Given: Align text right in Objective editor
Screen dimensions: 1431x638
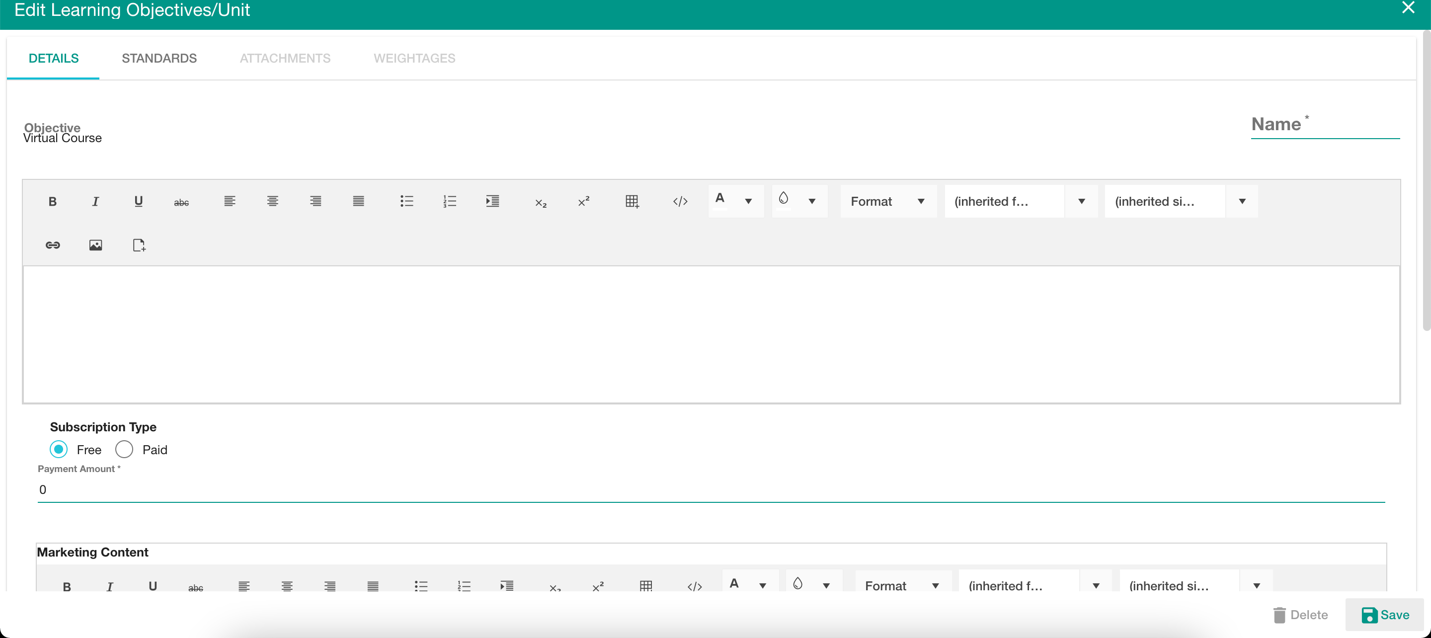Looking at the screenshot, I should 316,201.
